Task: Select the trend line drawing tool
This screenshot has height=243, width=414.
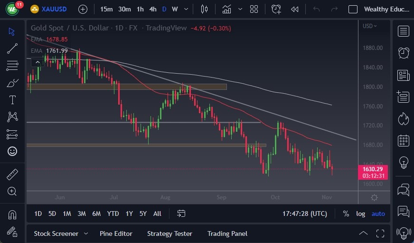Action: [x=12, y=48]
